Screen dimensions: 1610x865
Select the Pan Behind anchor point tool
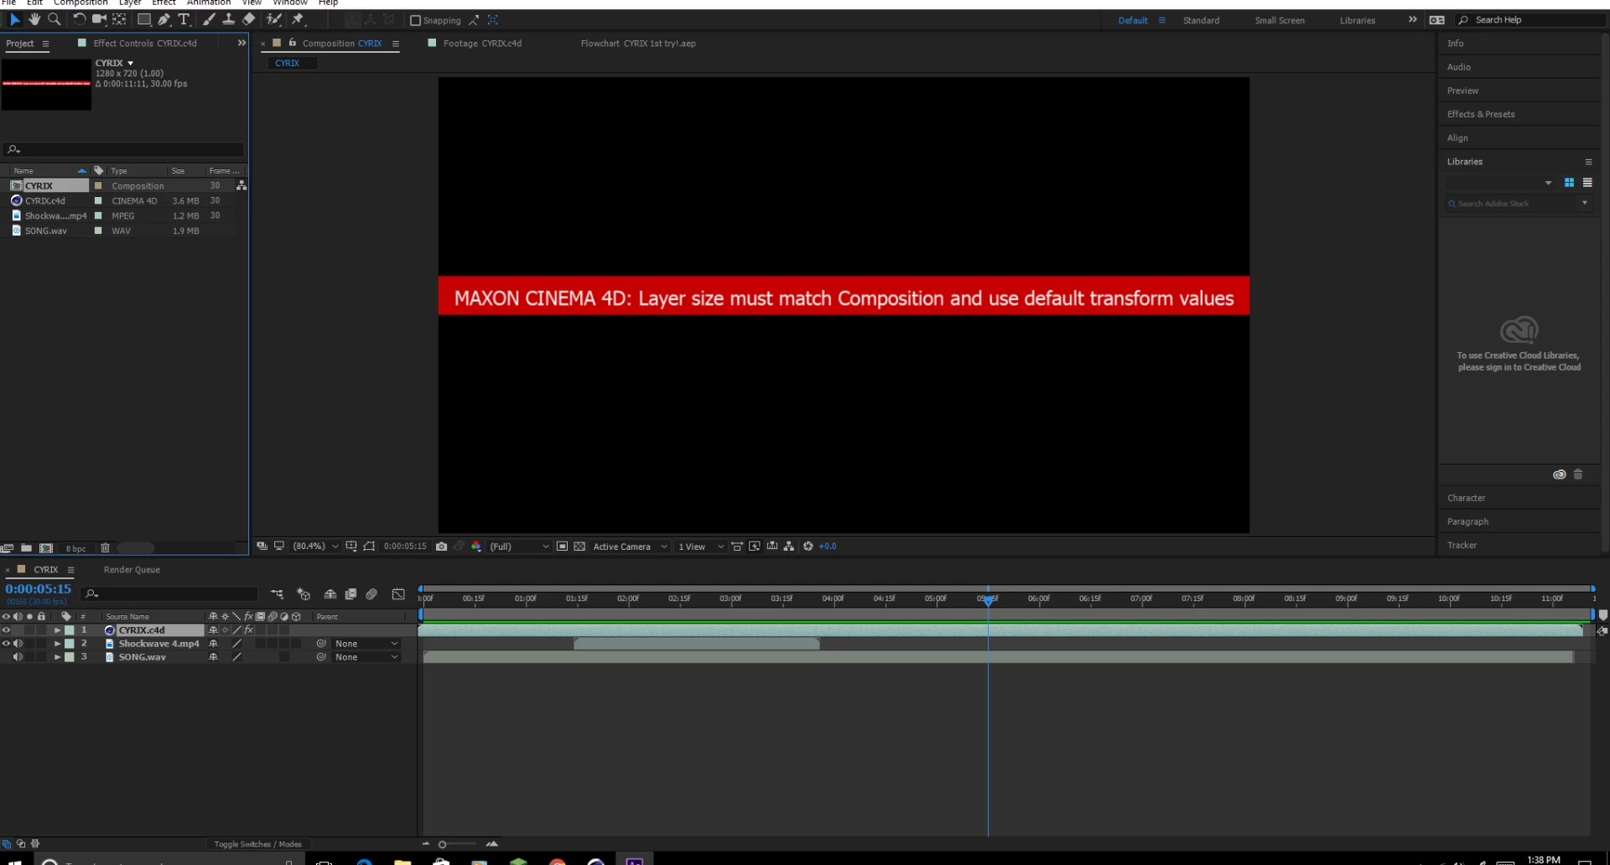pos(120,19)
